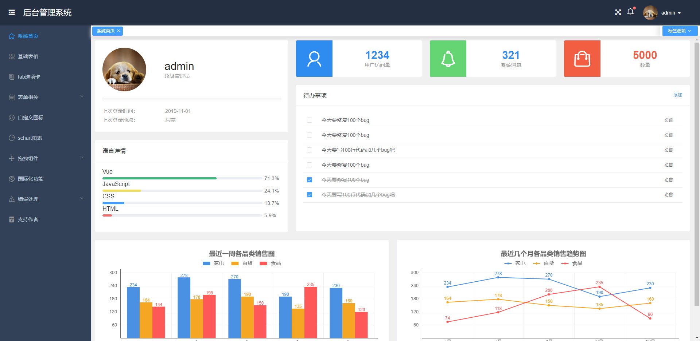Click the 自定义图标 smiley icon
700x341 pixels.
[12, 118]
